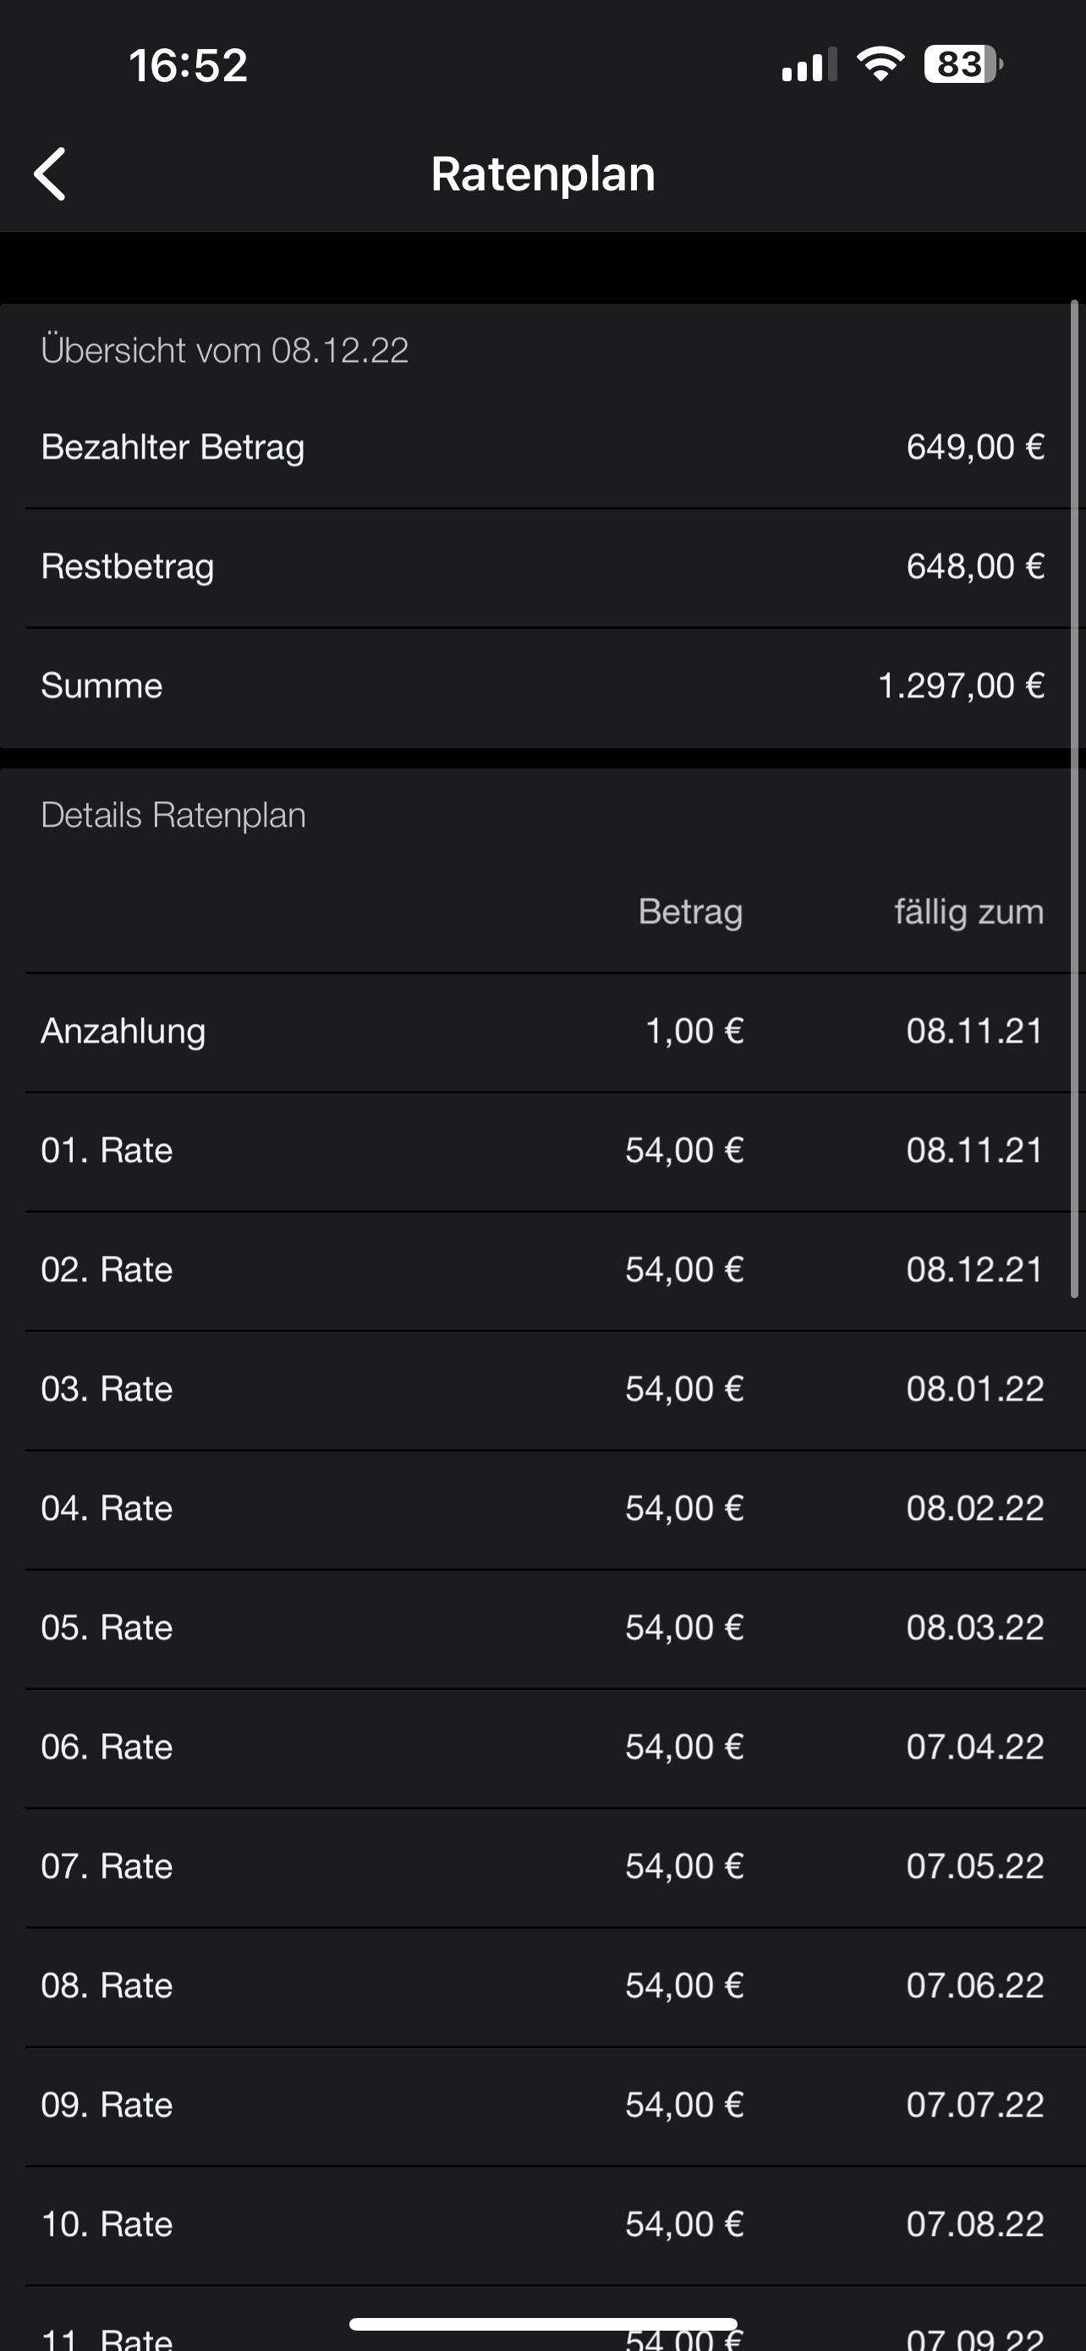Viewport: 1086px width, 2351px height.
Task: Tap the 01. Rate entry
Action: pyautogui.click(x=542, y=1151)
